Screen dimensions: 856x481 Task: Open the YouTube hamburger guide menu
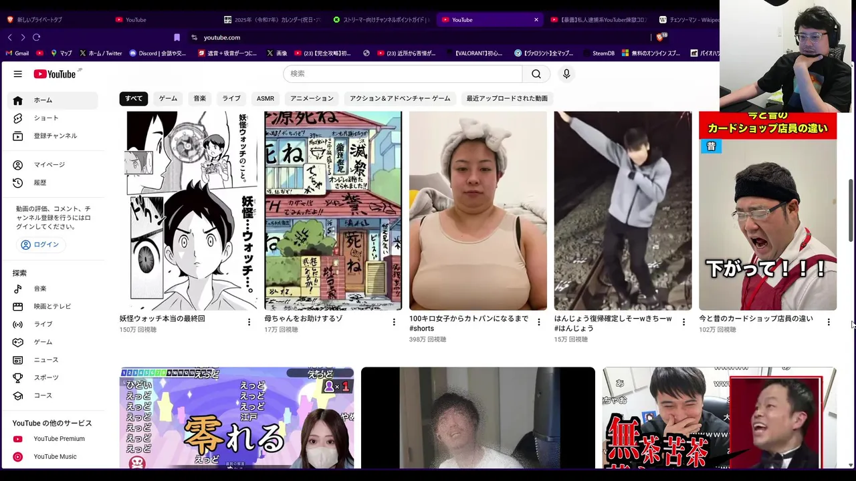click(18, 74)
